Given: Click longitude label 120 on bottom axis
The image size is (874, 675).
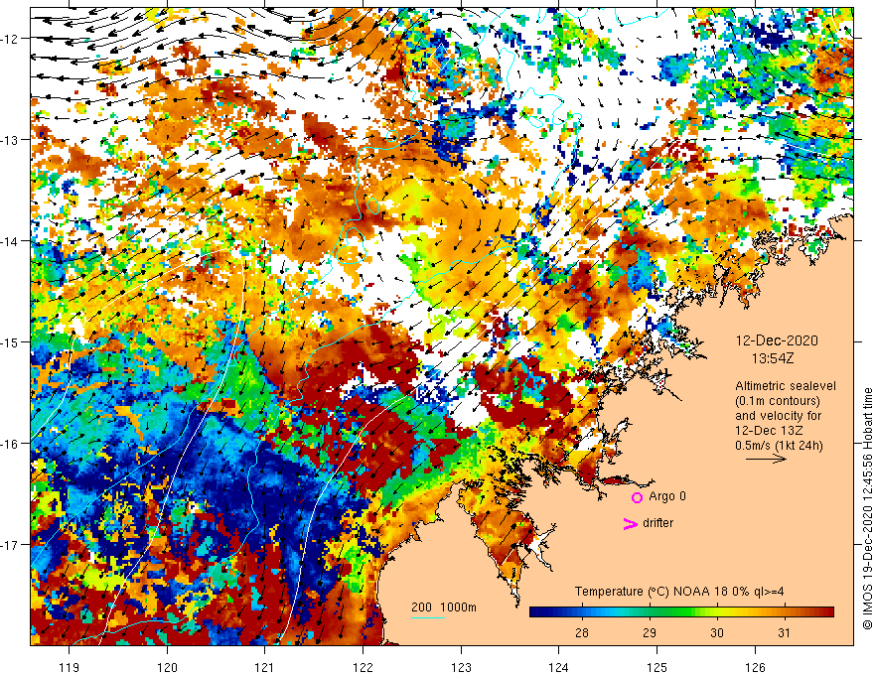Looking at the screenshot, I should [x=167, y=667].
